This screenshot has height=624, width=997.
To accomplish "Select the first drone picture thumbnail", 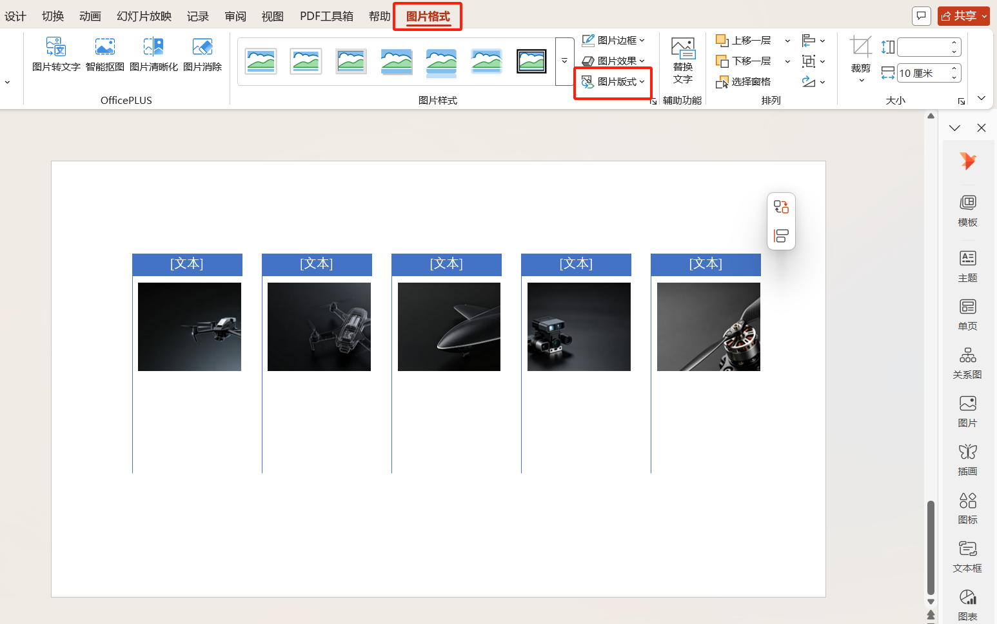I will pos(190,327).
